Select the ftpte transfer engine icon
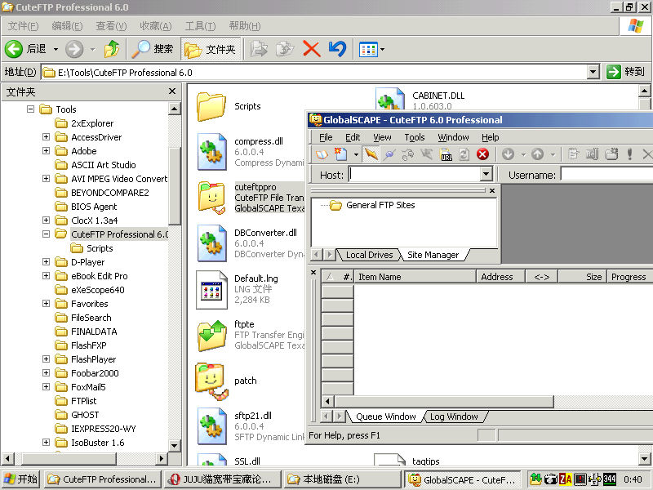This screenshot has width=653, height=490. pos(211,336)
